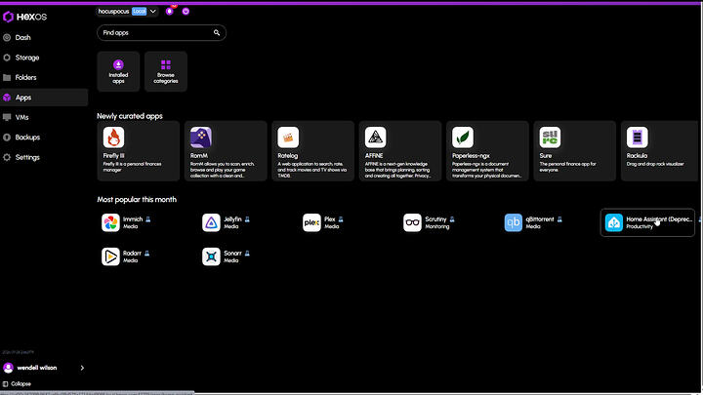Open Scrutiny glasses icon
This screenshot has width=703, height=395.
(x=412, y=222)
